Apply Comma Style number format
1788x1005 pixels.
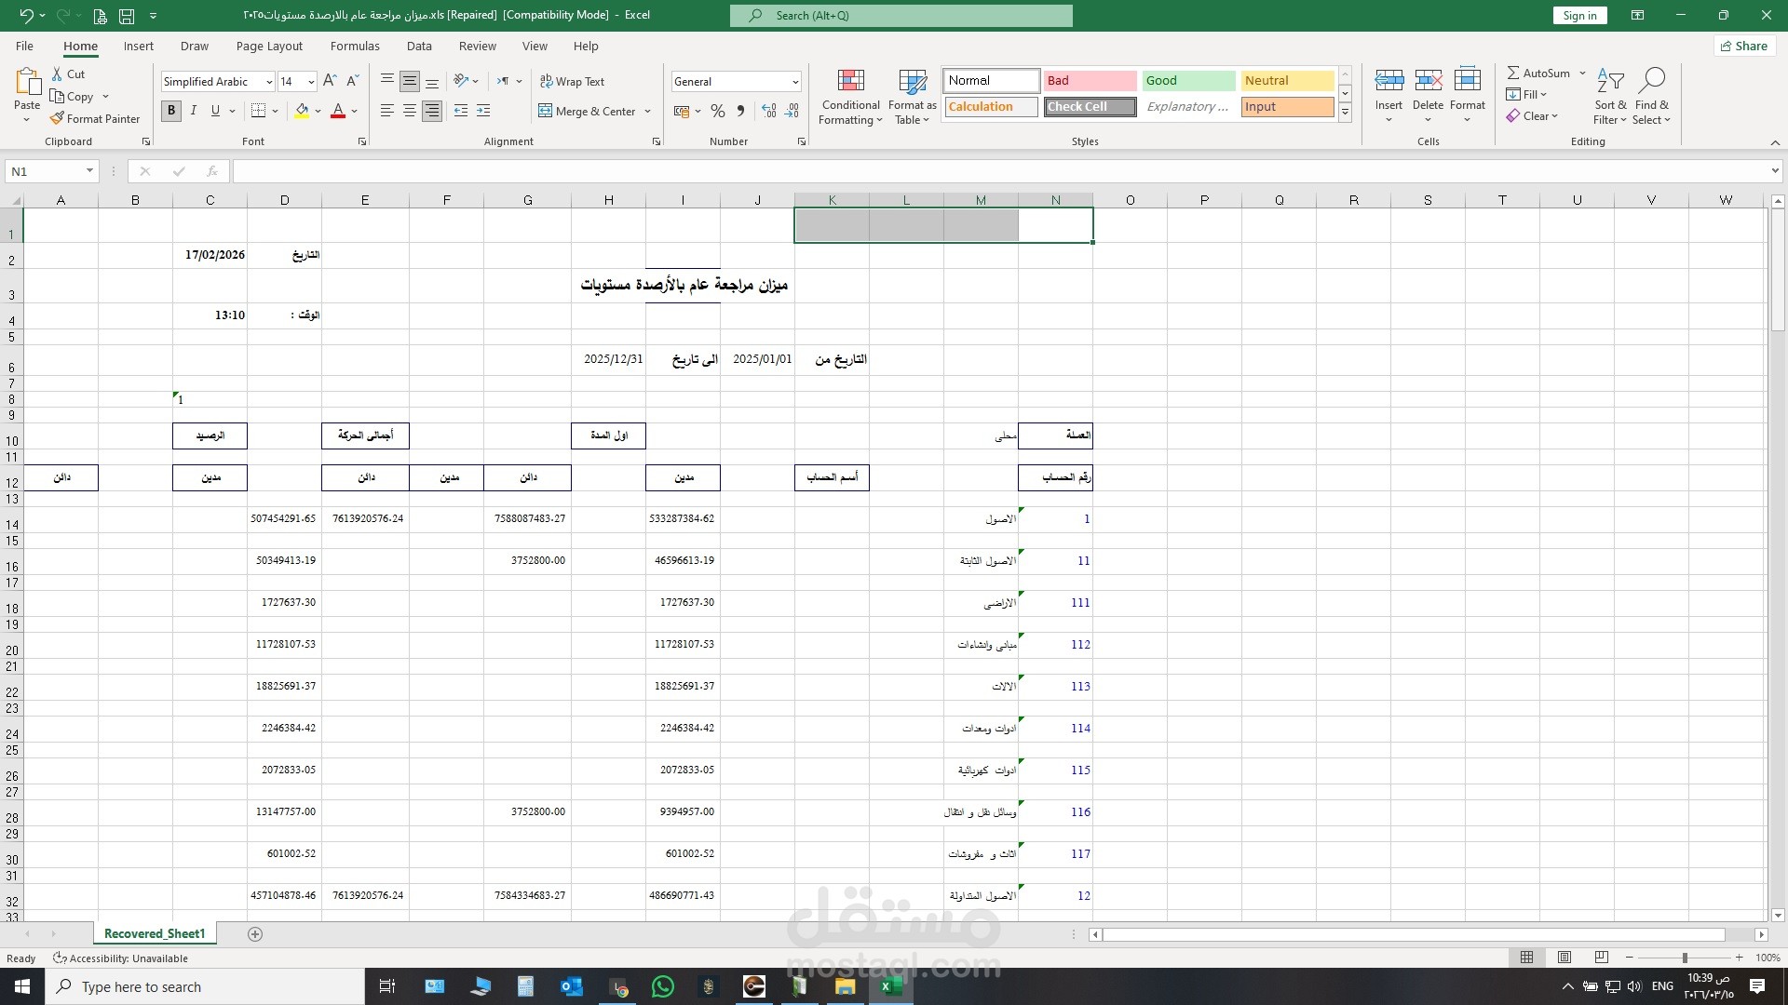click(x=740, y=111)
